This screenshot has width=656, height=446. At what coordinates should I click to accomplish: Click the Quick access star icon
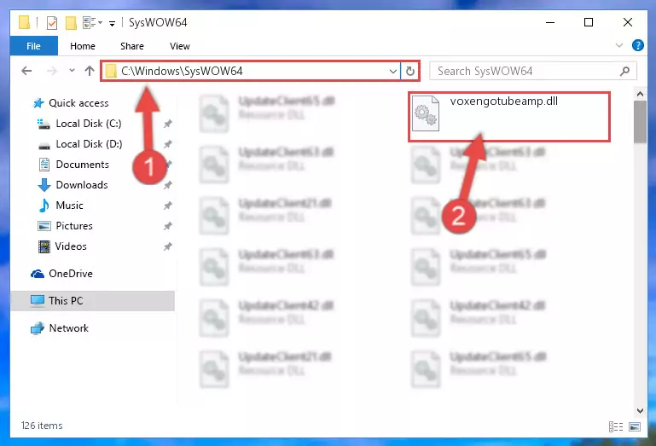(38, 103)
